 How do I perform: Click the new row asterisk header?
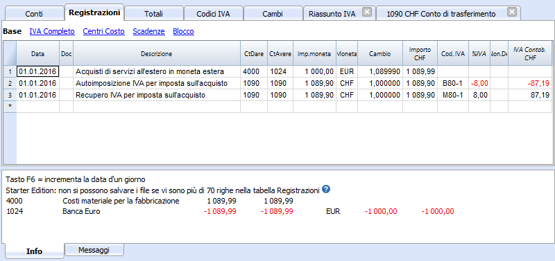[x=10, y=107]
